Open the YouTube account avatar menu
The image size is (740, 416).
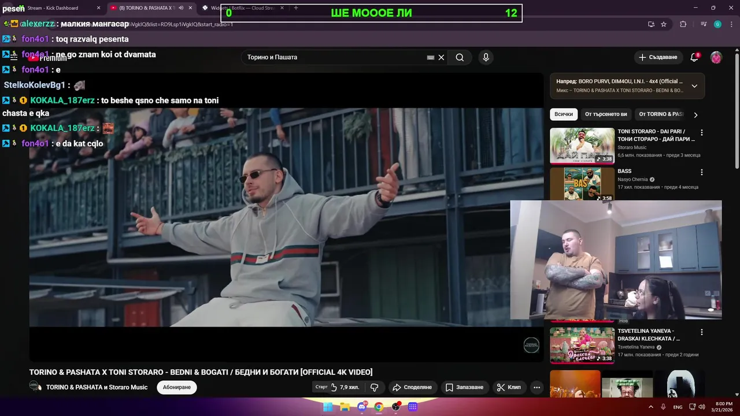pos(716,57)
